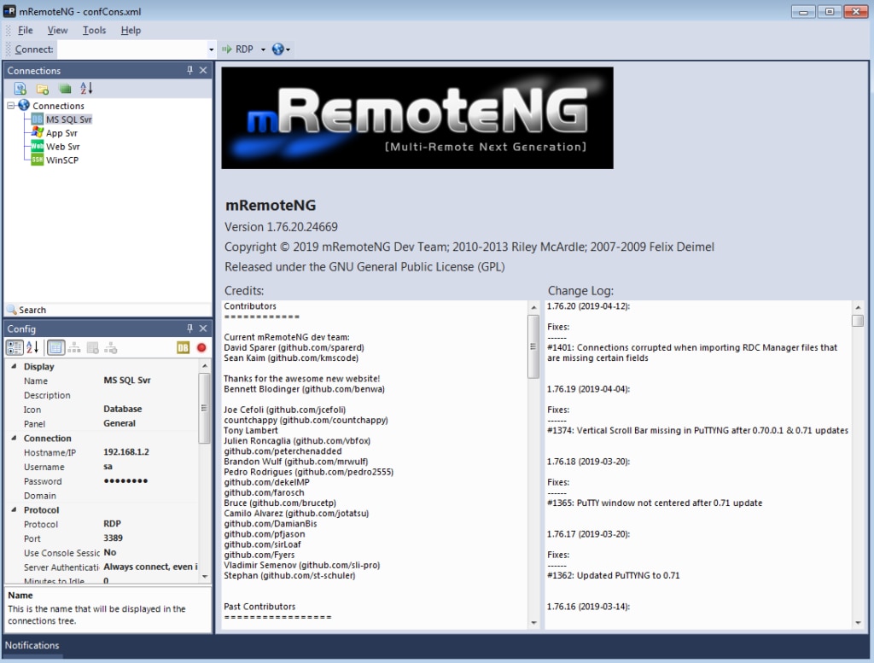Collapse the Display category in Config
874x663 pixels.
pos(14,367)
